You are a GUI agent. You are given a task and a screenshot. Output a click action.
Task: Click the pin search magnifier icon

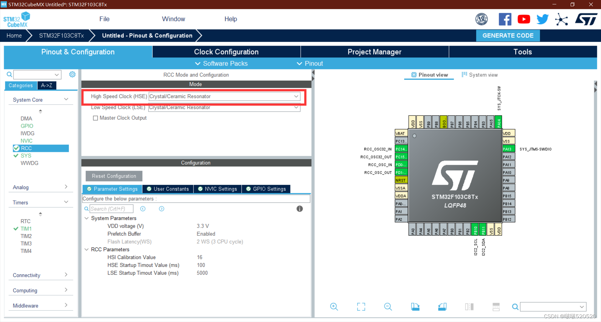coord(515,307)
